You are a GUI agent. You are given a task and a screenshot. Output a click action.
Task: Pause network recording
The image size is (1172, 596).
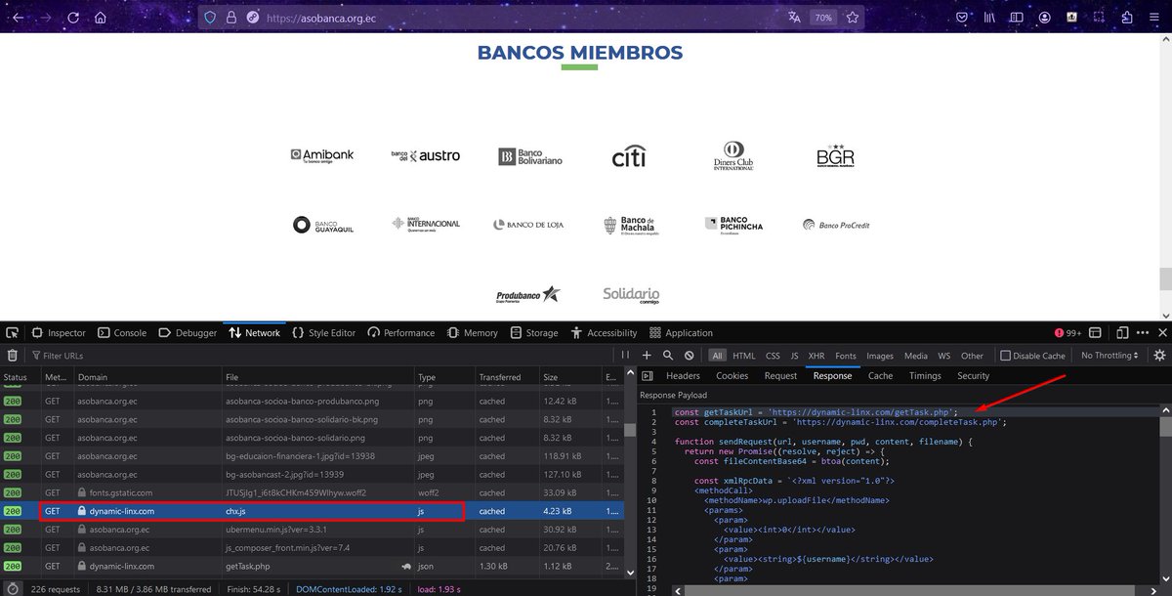(x=625, y=356)
